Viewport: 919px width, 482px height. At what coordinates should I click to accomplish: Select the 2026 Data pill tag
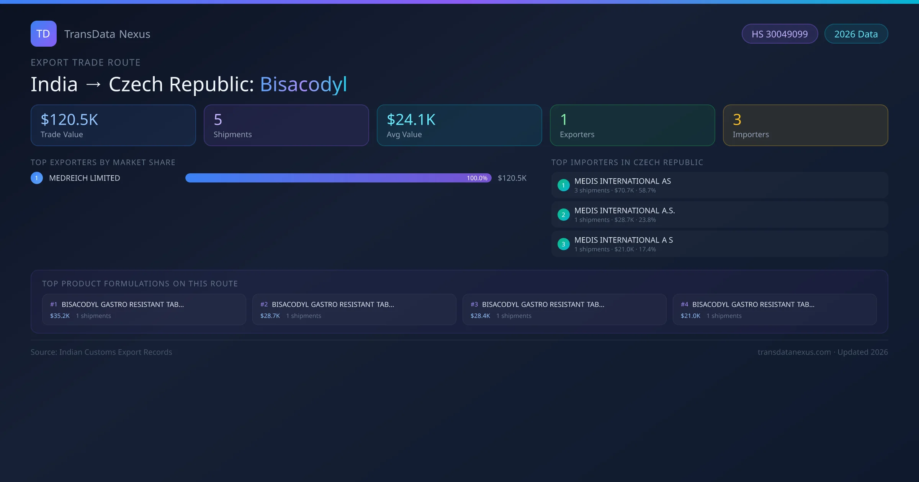pyautogui.click(x=855, y=34)
